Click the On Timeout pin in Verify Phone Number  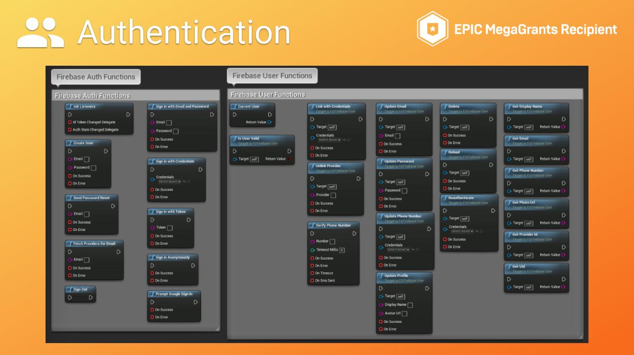tap(312, 273)
